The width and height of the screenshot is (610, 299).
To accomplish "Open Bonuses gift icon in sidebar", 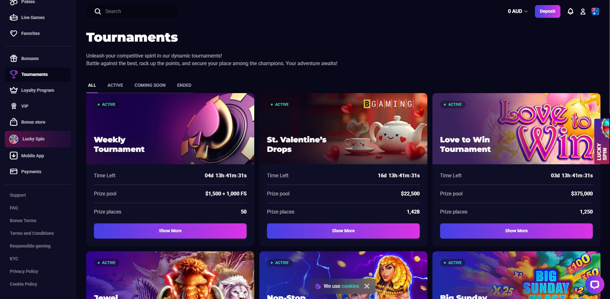I will click(x=14, y=58).
